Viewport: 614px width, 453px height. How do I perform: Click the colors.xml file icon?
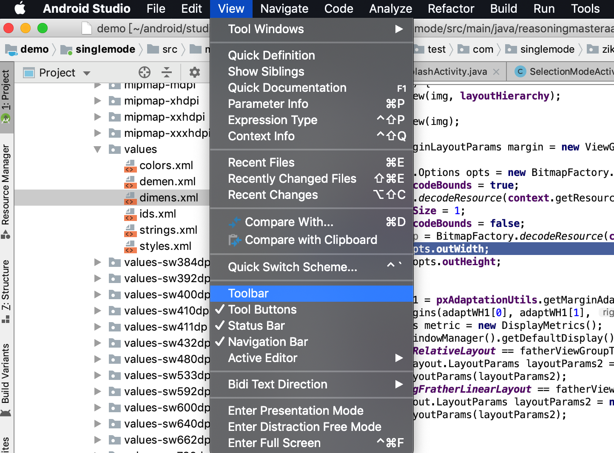(130, 165)
